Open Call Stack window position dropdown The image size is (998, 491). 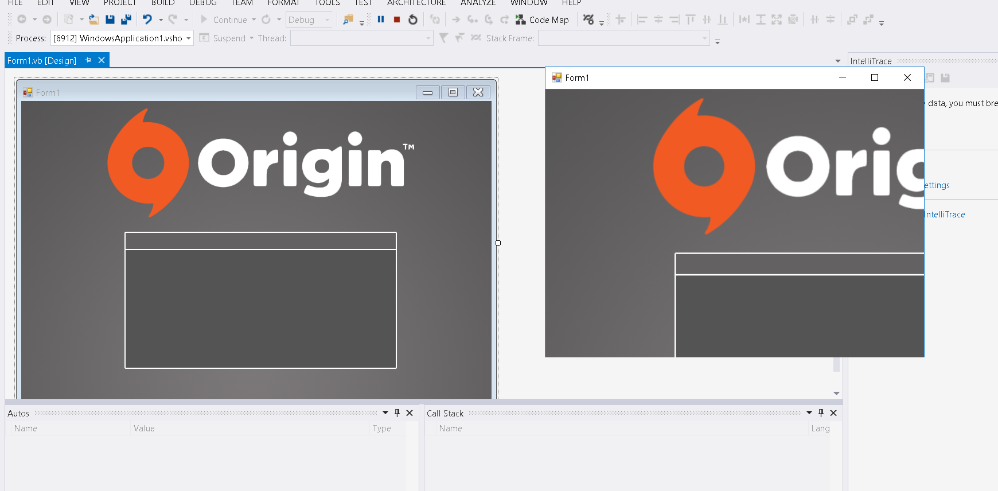tap(809, 413)
